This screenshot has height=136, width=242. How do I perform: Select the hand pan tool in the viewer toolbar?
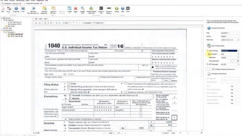[x=48, y=23]
